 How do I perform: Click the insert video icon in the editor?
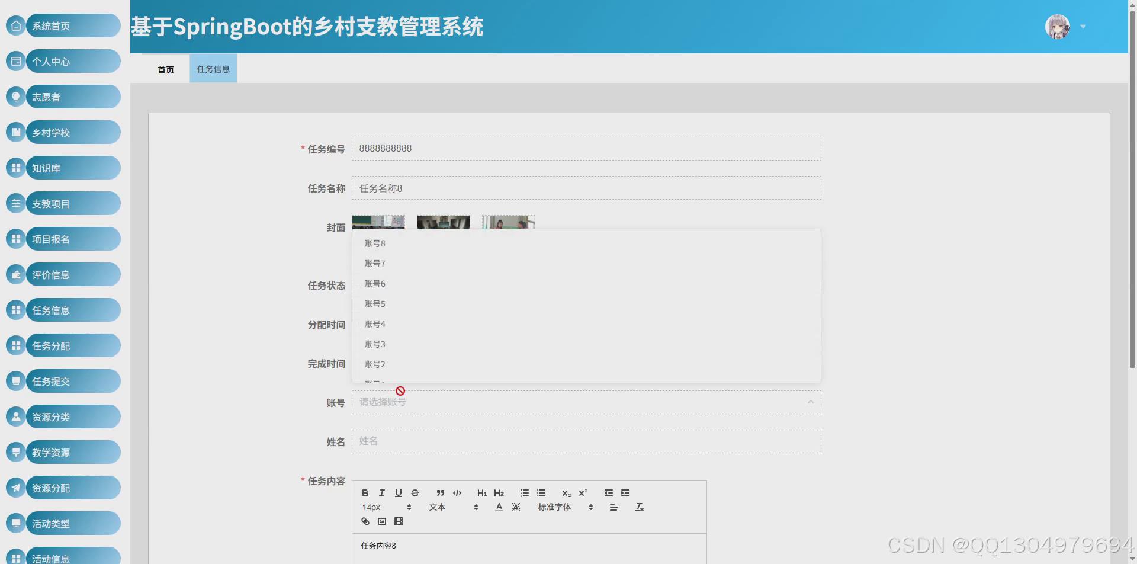point(399,521)
